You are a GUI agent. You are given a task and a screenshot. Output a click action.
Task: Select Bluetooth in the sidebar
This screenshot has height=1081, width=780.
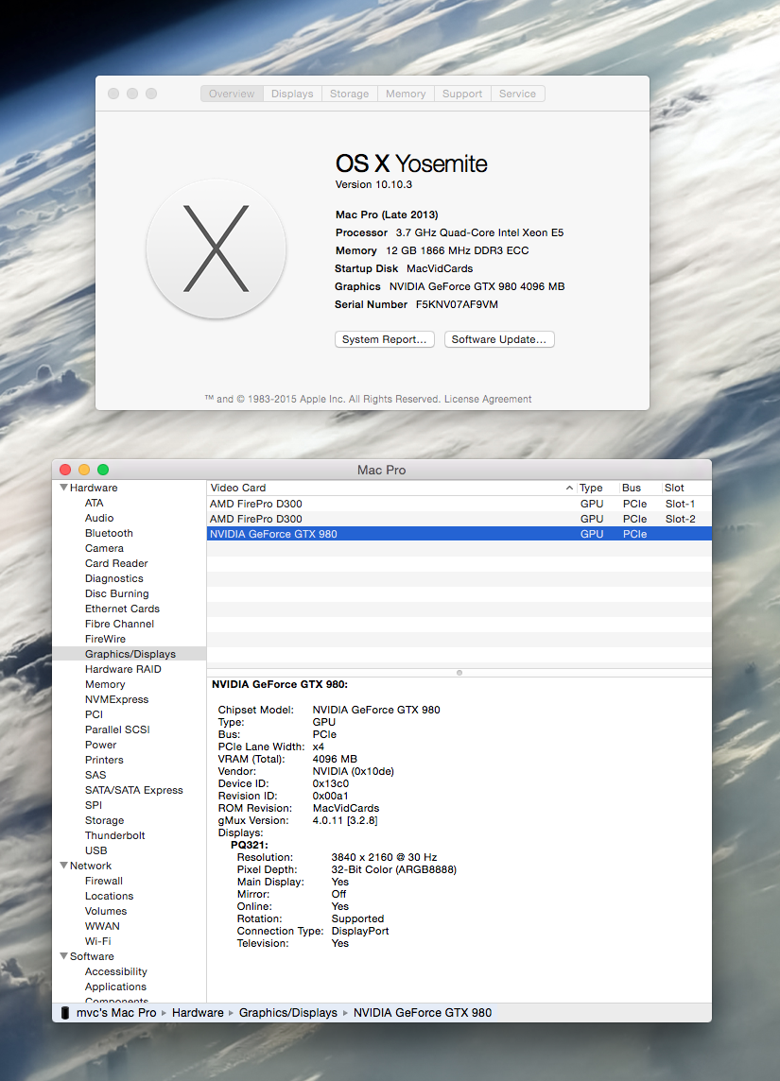click(109, 534)
